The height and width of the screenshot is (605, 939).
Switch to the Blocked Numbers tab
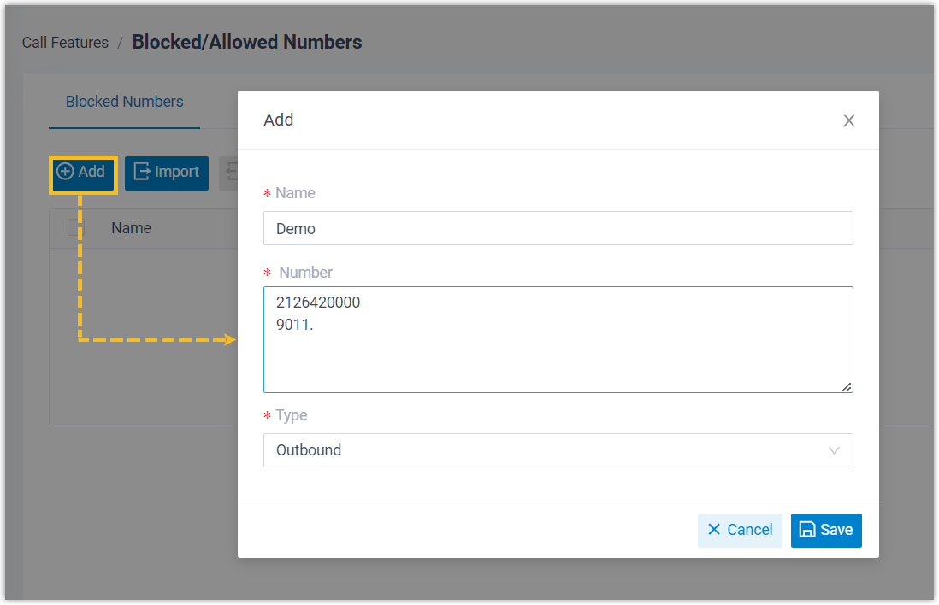click(125, 102)
